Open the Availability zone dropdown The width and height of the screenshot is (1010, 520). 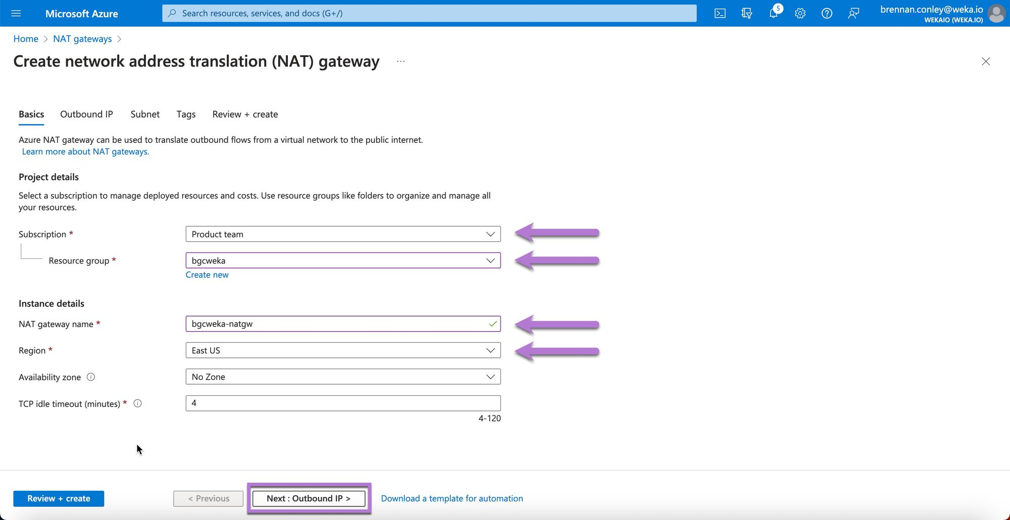(x=343, y=377)
